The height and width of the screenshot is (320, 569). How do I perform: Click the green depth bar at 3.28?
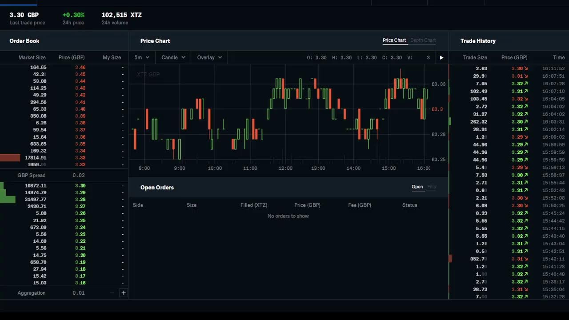click(8, 200)
